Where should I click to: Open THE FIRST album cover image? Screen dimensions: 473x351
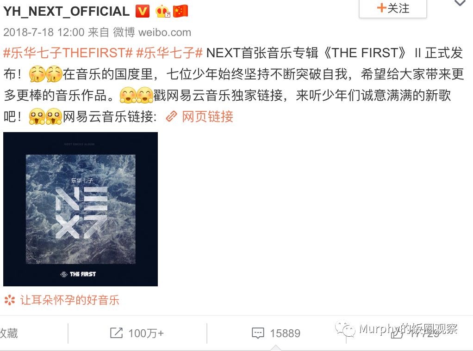pyautogui.click(x=81, y=209)
